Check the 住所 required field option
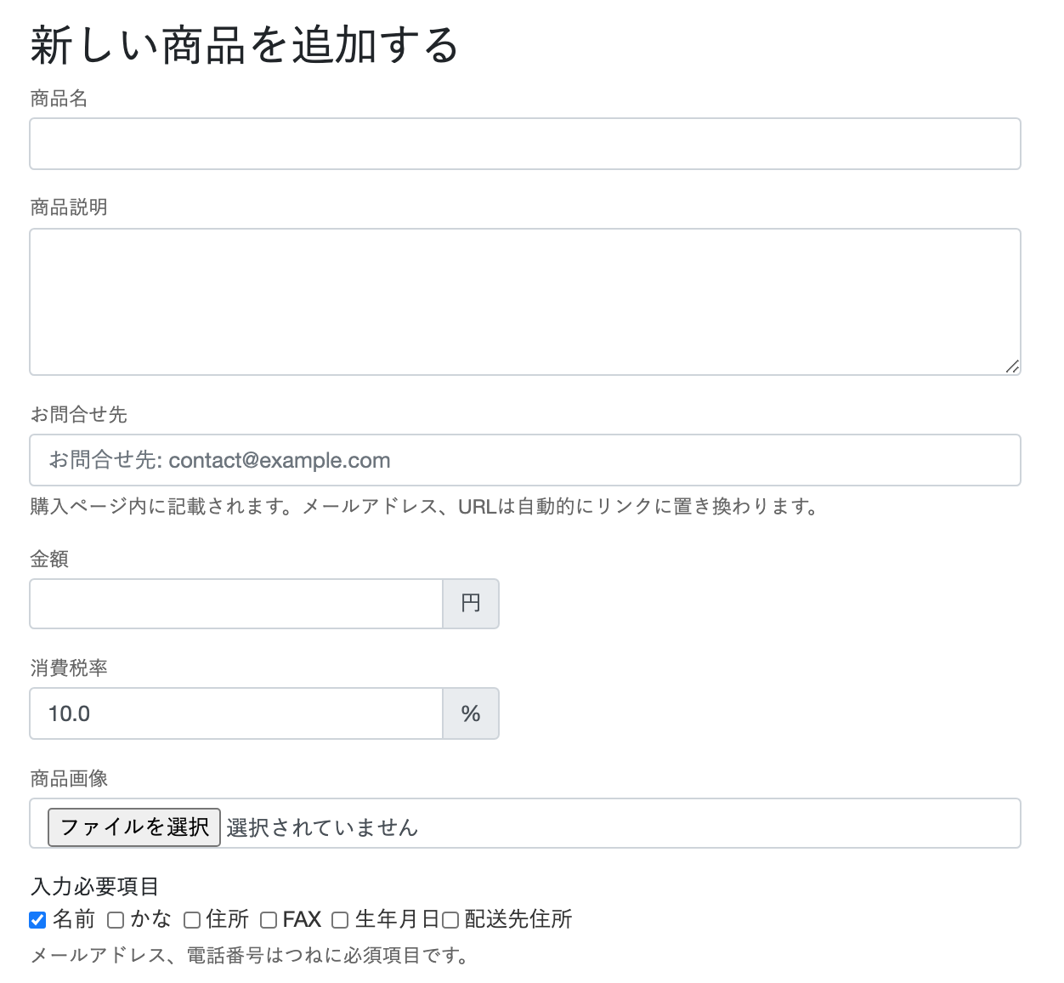This screenshot has height=983, width=1064. tap(192, 920)
